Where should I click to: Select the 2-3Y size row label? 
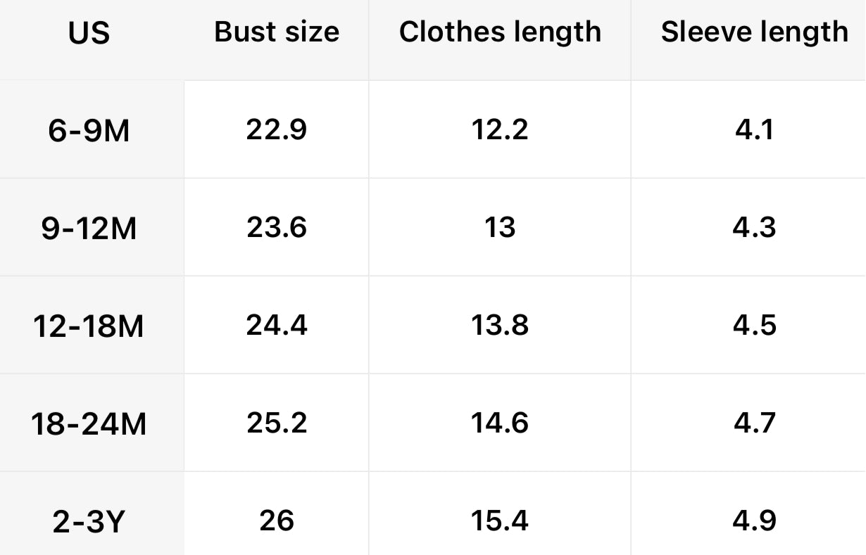[x=89, y=521]
